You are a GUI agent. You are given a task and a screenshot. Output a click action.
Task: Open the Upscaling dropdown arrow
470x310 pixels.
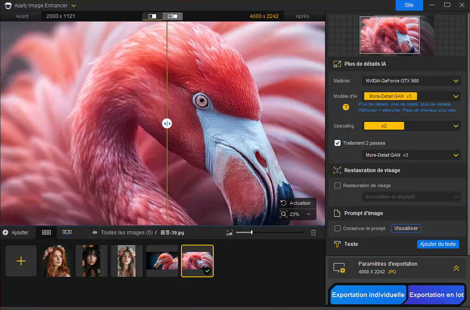pyautogui.click(x=456, y=126)
